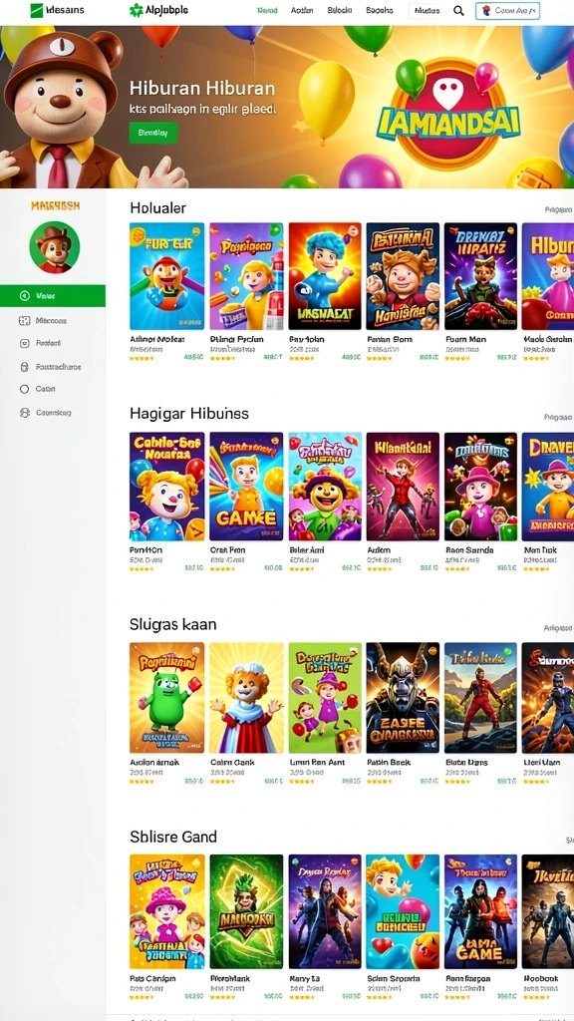The height and width of the screenshot is (1021, 574).
Task: Open the GAME soldiers thumbnail in Sblisre Gand row
Action: click(481, 911)
